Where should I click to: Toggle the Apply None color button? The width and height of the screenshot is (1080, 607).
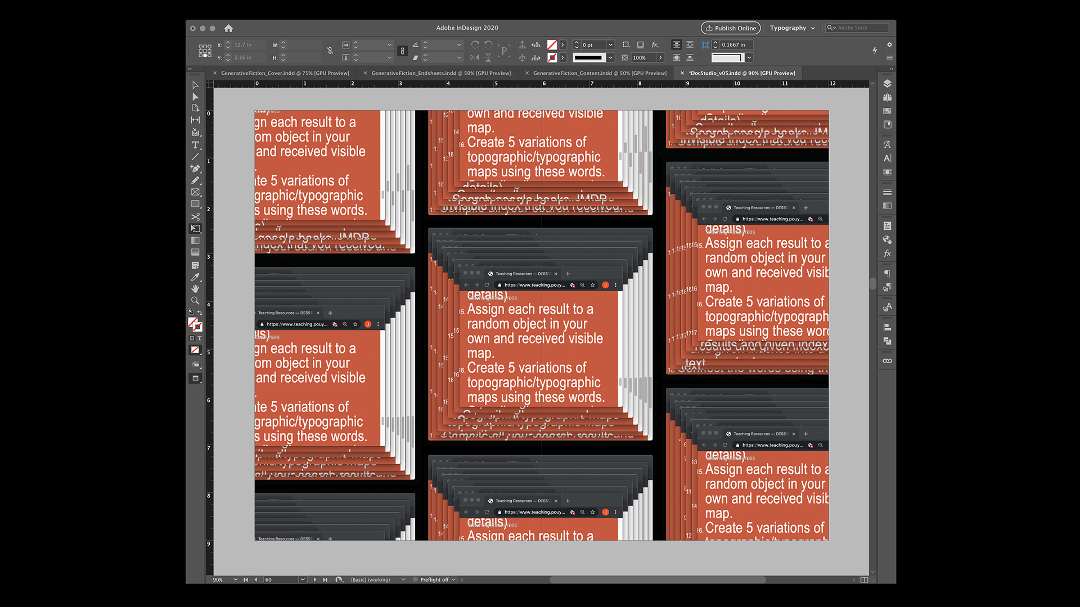click(195, 350)
